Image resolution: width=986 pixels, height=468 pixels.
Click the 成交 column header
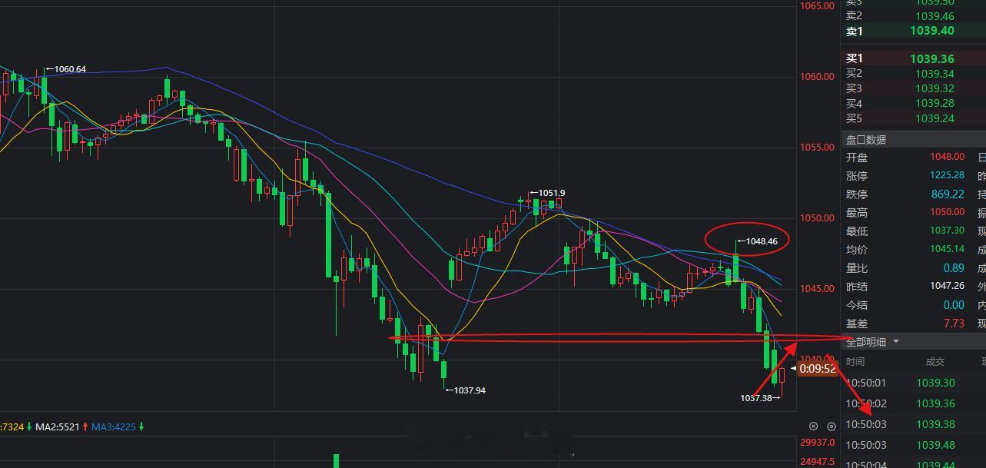pos(935,362)
